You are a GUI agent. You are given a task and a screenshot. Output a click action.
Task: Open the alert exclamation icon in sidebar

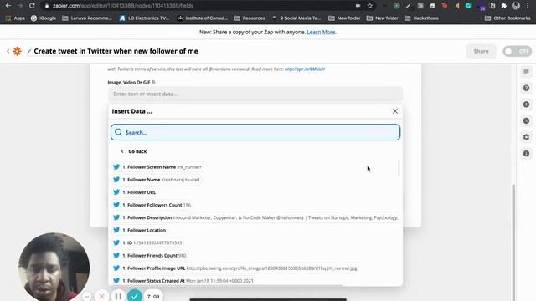tap(526, 105)
